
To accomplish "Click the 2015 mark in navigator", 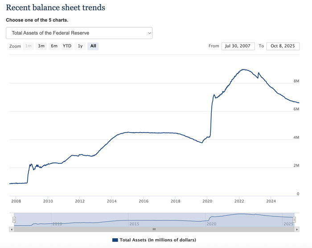I will pyautogui.click(x=135, y=223).
